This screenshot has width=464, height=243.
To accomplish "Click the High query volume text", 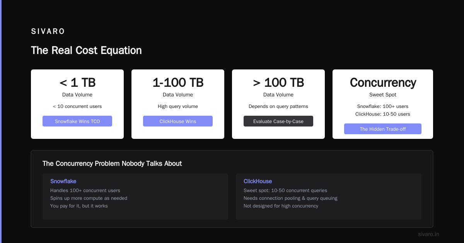I will (178, 106).
